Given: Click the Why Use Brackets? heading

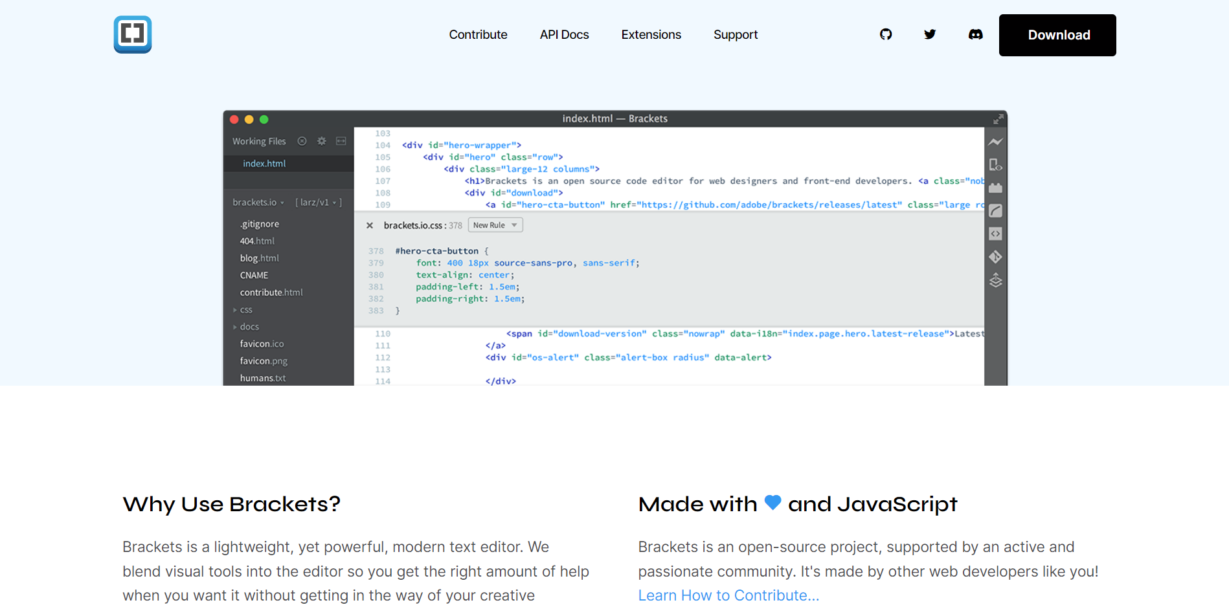Looking at the screenshot, I should 232,504.
